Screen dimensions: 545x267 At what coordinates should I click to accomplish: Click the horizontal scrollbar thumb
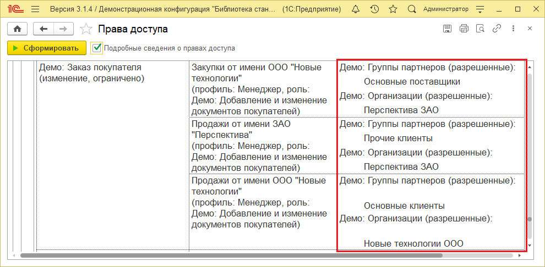pyautogui.click(x=231, y=255)
